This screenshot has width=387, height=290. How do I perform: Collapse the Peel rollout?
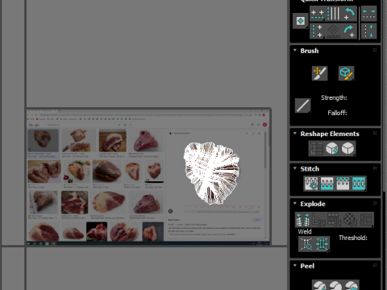295,265
